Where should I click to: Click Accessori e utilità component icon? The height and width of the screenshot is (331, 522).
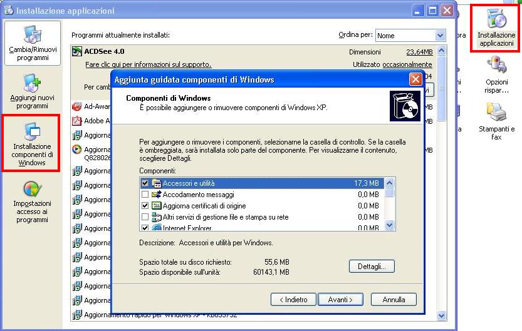point(157,183)
